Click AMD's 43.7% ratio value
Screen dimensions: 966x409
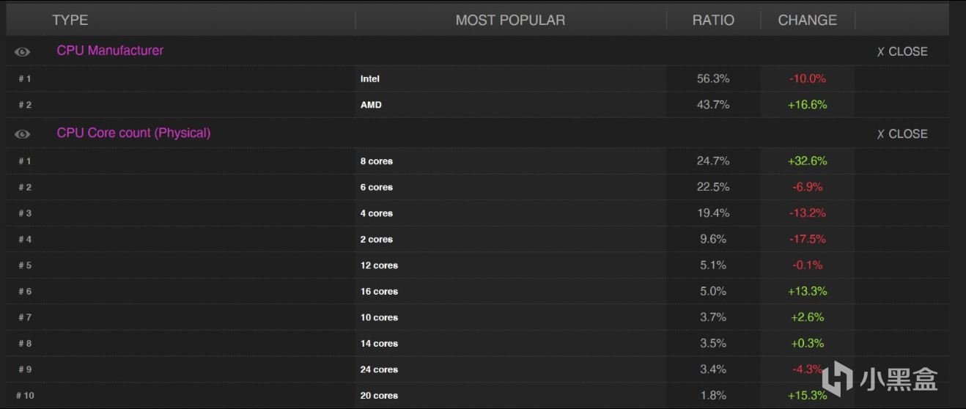click(713, 105)
